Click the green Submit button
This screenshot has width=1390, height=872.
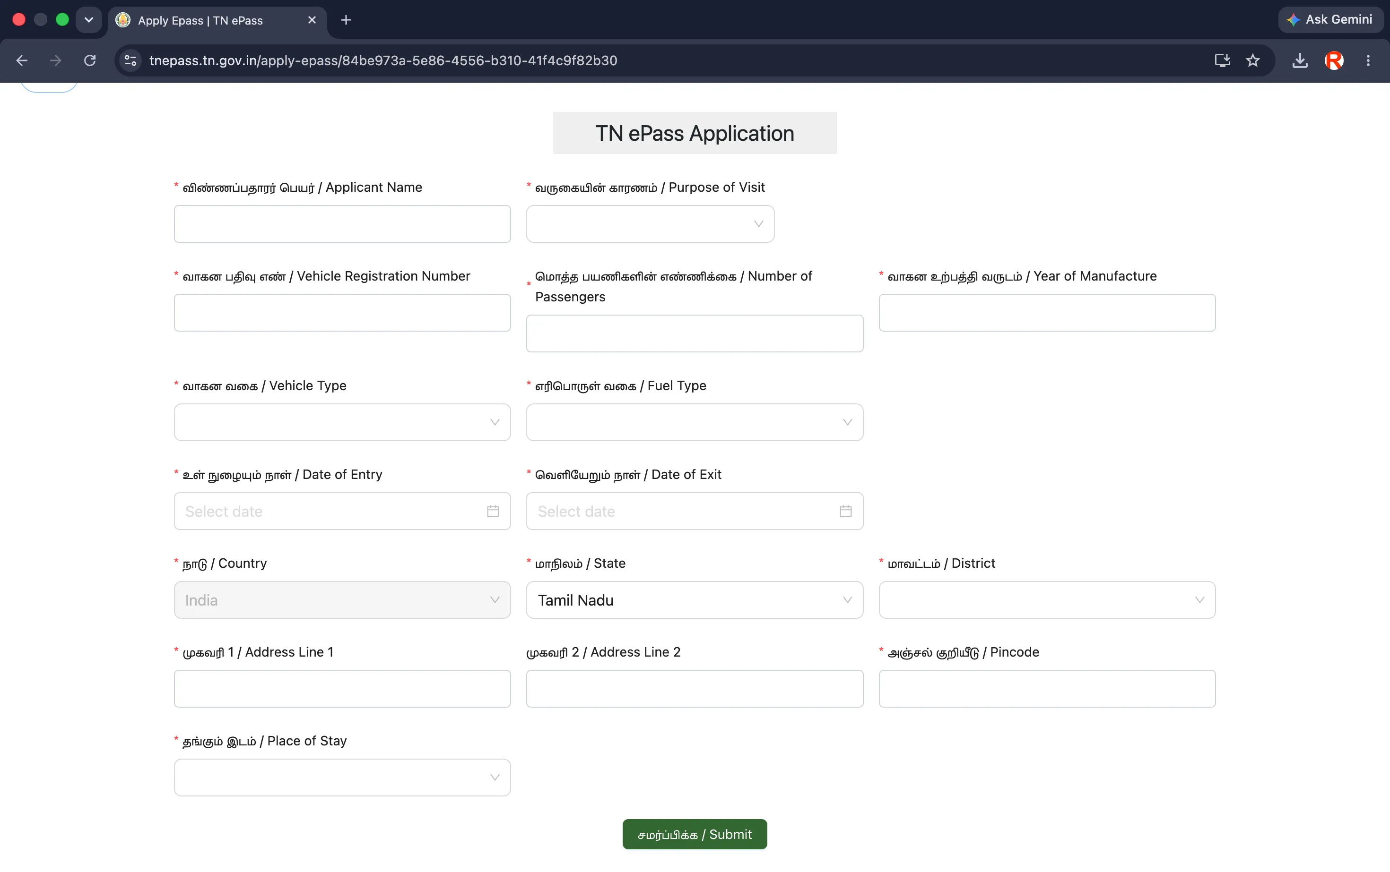[695, 835]
